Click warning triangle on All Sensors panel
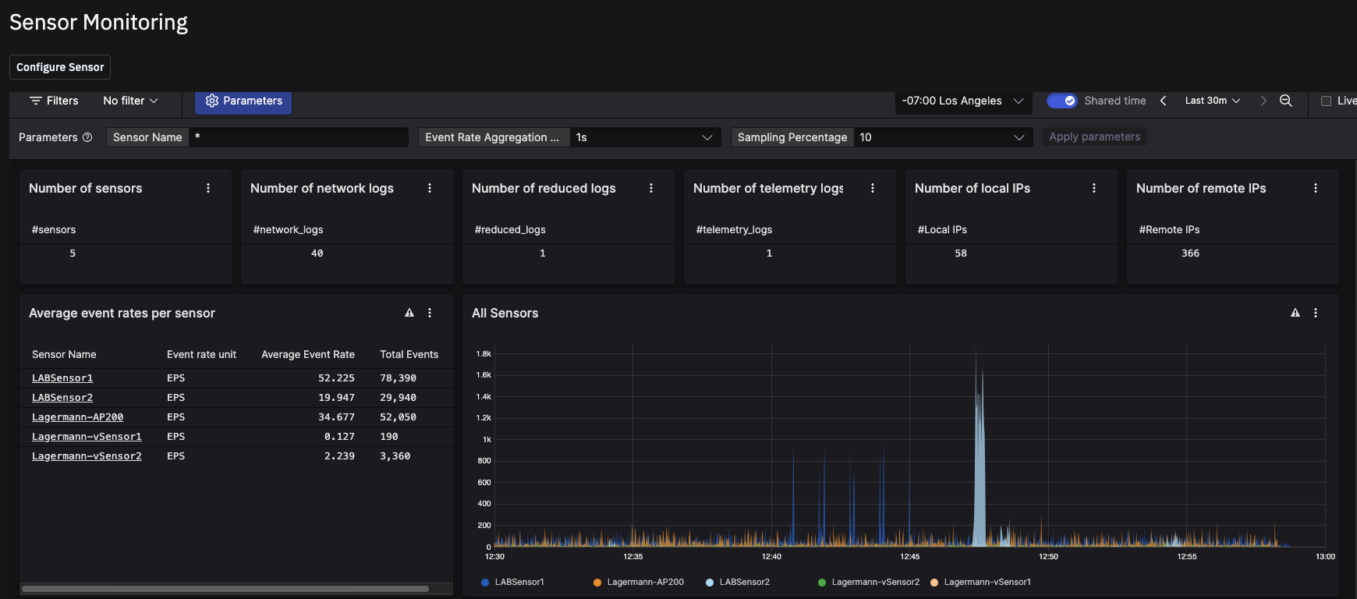The width and height of the screenshot is (1357, 599). pyautogui.click(x=1295, y=313)
